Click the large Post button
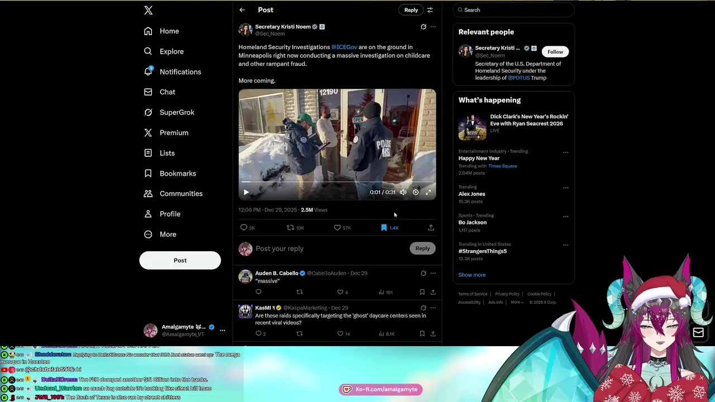Screen dimensions: 715x402 pos(180,260)
